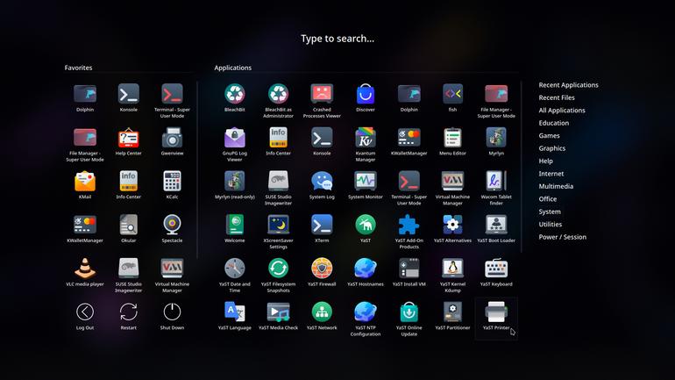Open Crashed Processes Viewer
675x380 pixels.
[322, 101]
